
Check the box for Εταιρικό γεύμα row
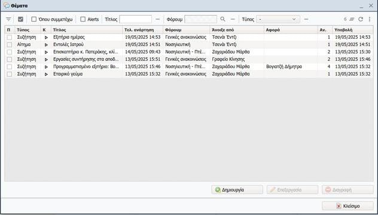(10, 74)
